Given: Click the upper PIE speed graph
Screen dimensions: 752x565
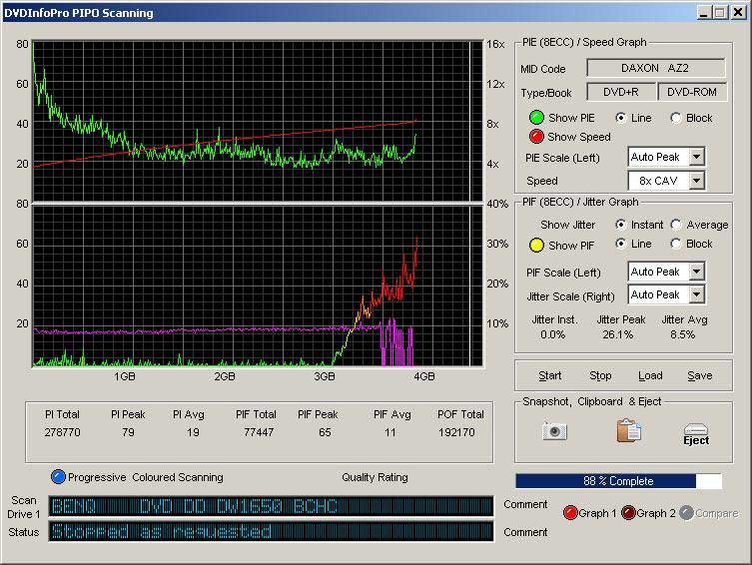Looking at the screenshot, I should (x=258, y=121).
